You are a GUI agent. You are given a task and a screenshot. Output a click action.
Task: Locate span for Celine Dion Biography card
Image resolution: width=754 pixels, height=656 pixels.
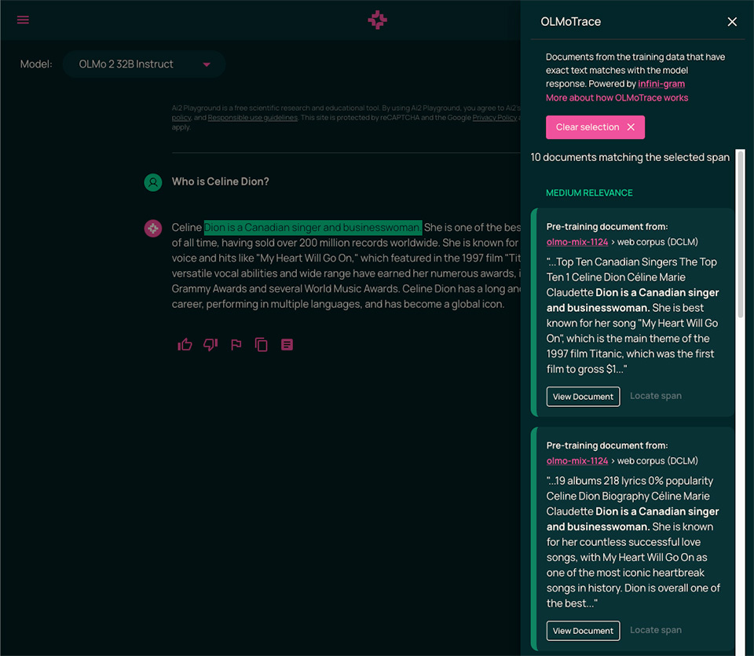655,630
